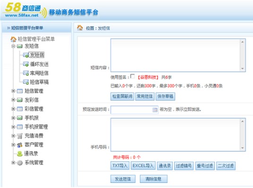Image resolution: width=253 pixels, height=188 pixels.
Task: Open 短信草稿 menu entry
Action: (39, 82)
